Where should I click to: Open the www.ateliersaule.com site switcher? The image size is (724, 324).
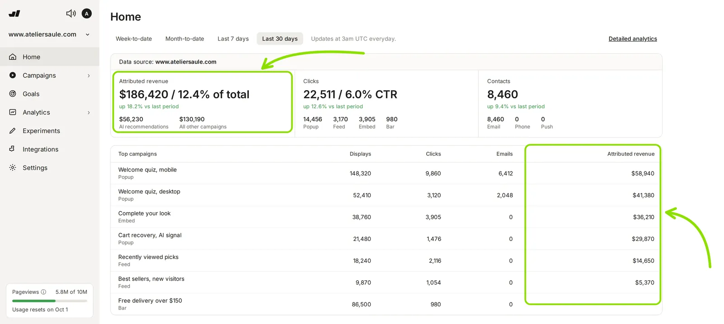coord(49,34)
